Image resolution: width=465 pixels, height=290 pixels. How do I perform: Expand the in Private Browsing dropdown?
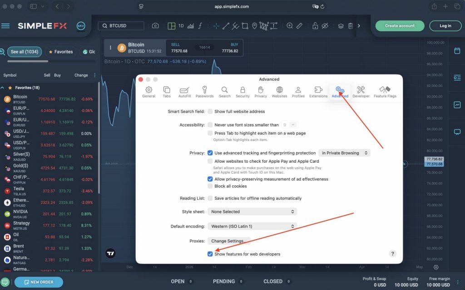pyautogui.click(x=344, y=153)
